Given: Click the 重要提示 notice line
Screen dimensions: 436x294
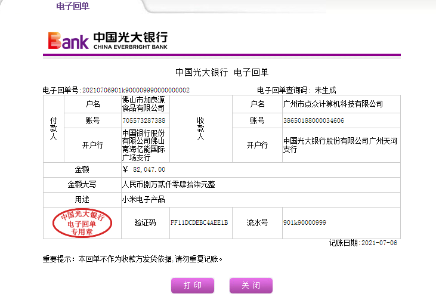Looking at the screenshot, I should click(132, 259).
